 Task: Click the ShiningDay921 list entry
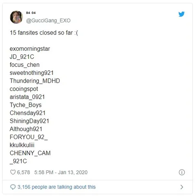click(29, 121)
